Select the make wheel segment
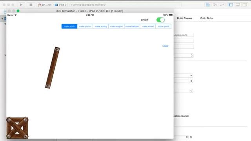This screenshot has height=141, width=251. click(148, 26)
